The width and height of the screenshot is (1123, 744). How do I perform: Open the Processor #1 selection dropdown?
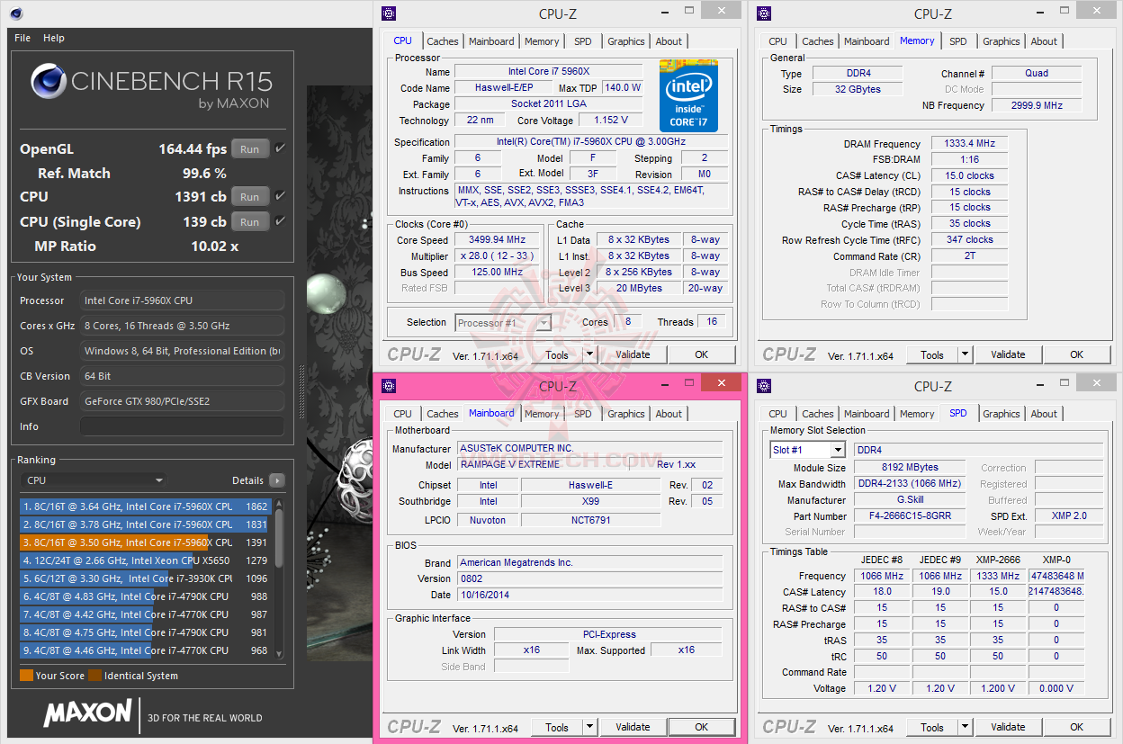[x=503, y=323]
